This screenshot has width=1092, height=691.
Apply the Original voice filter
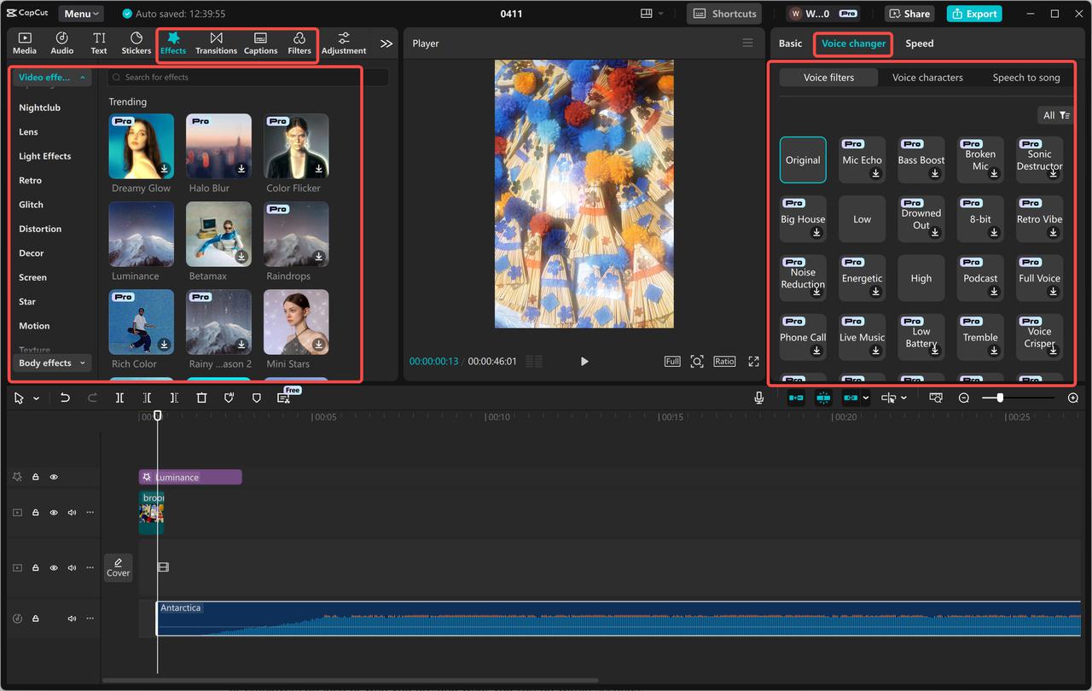point(802,160)
